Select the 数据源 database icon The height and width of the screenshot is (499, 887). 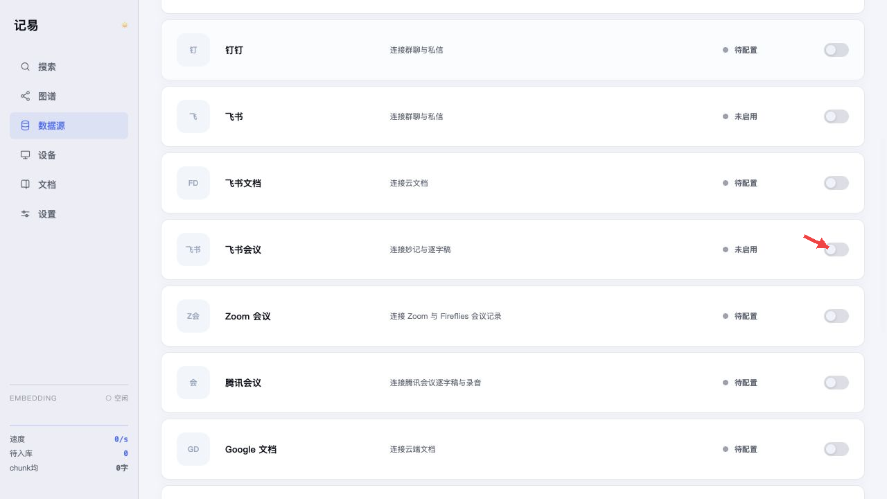[x=25, y=125]
